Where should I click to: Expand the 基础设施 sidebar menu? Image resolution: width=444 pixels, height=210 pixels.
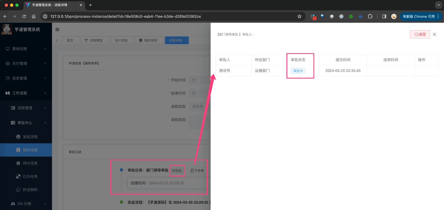click(x=26, y=49)
